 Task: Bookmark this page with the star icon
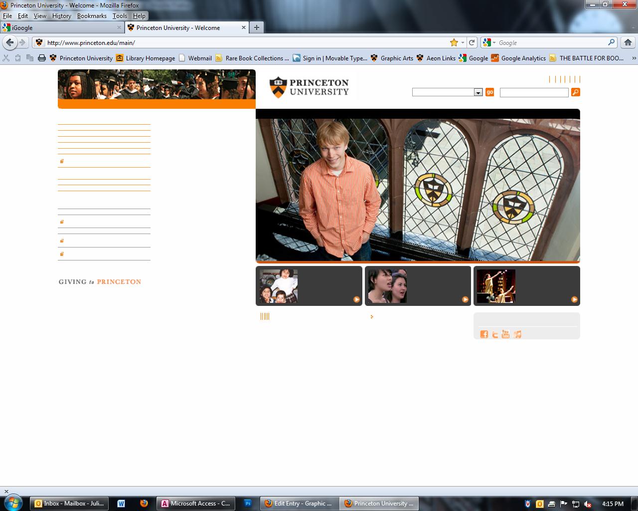click(454, 42)
